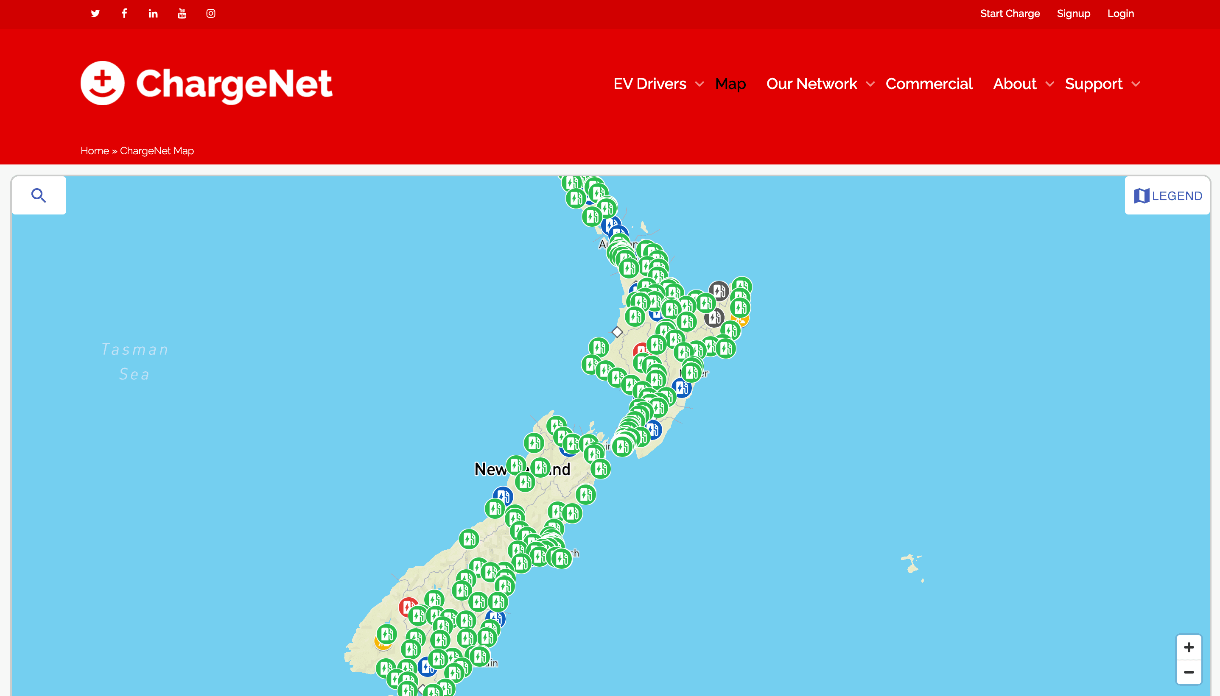
Task: Open the Signup link
Action: point(1073,14)
